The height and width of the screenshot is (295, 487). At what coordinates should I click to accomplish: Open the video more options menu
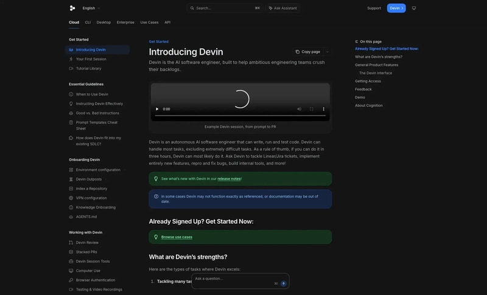pos(323,109)
